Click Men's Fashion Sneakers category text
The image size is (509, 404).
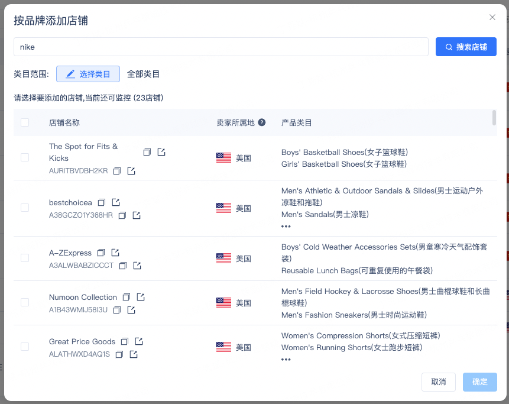(354, 315)
